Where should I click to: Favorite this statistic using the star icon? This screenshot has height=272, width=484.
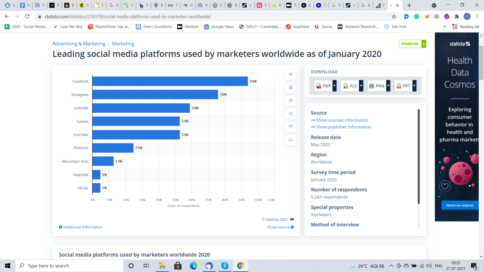tap(291, 74)
